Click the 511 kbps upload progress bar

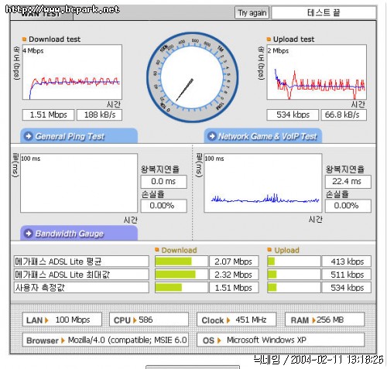click(x=294, y=275)
